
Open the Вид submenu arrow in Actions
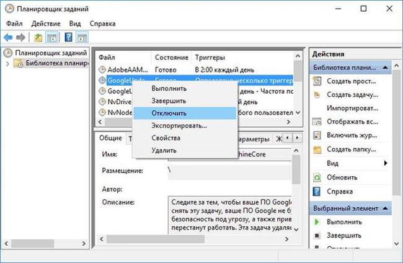coord(385,163)
